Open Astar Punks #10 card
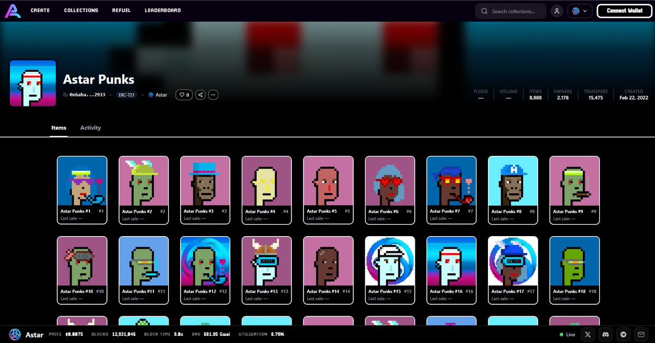Viewport: 655px width, 343px height. (82, 270)
